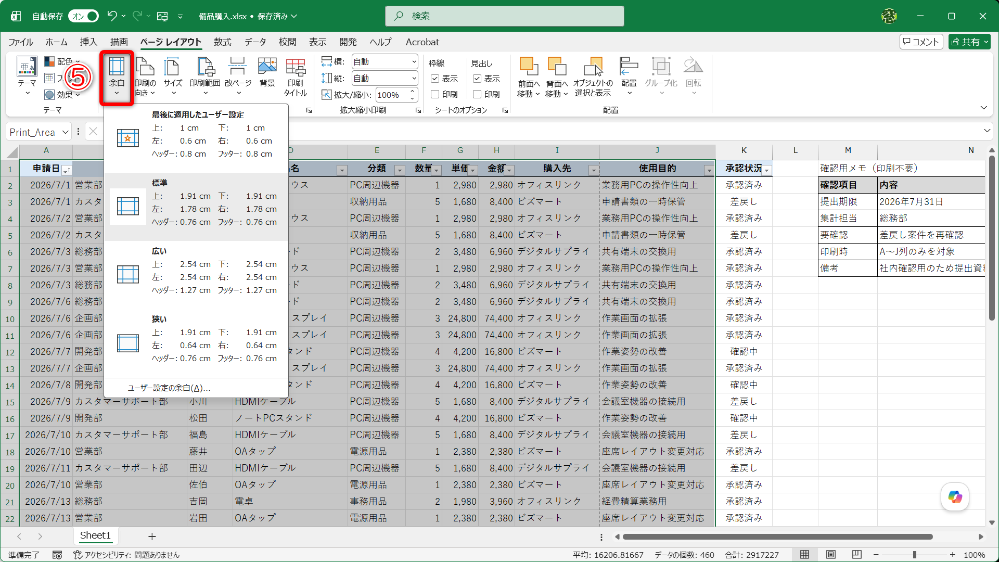
Task: Open filter dropdown for 承認状況 column
Action: point(766,171)
